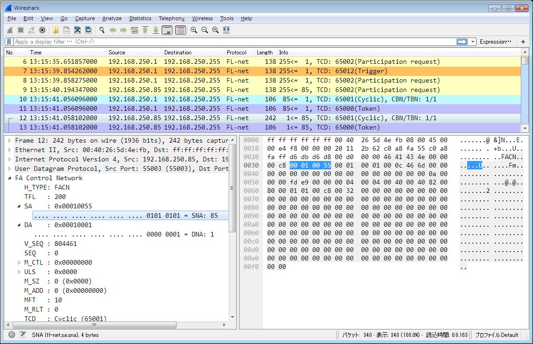Go to a specified packet
Screen dimensions: 533x344
[134, 30]
